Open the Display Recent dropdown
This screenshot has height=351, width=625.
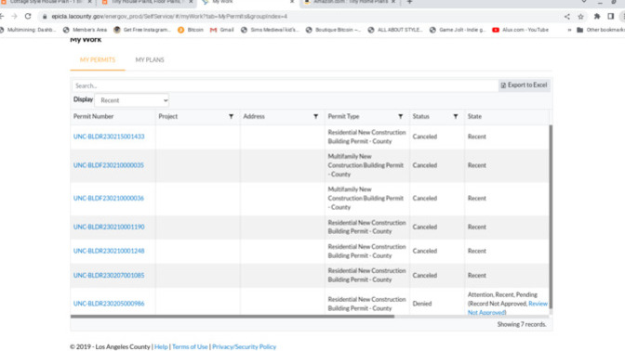132,100
